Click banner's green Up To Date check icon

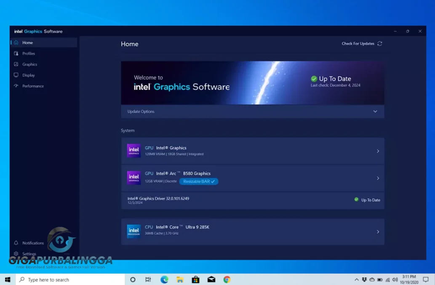[x=314, y=79]
